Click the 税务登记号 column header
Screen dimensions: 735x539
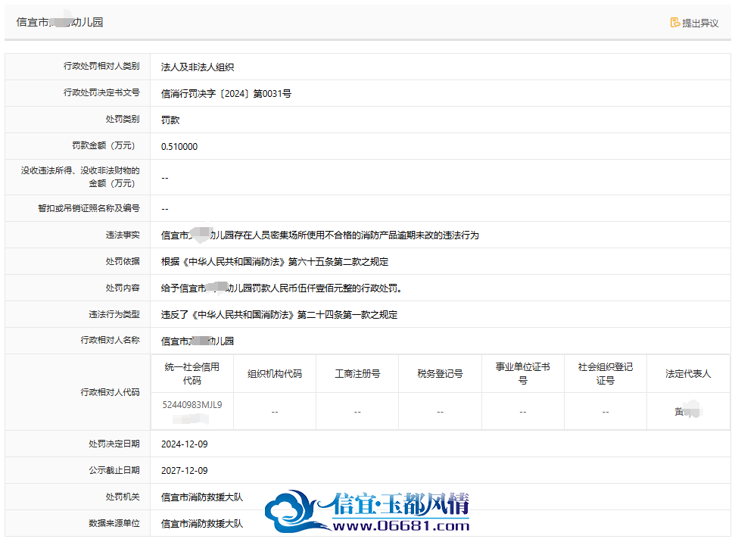tap(440, 373)
